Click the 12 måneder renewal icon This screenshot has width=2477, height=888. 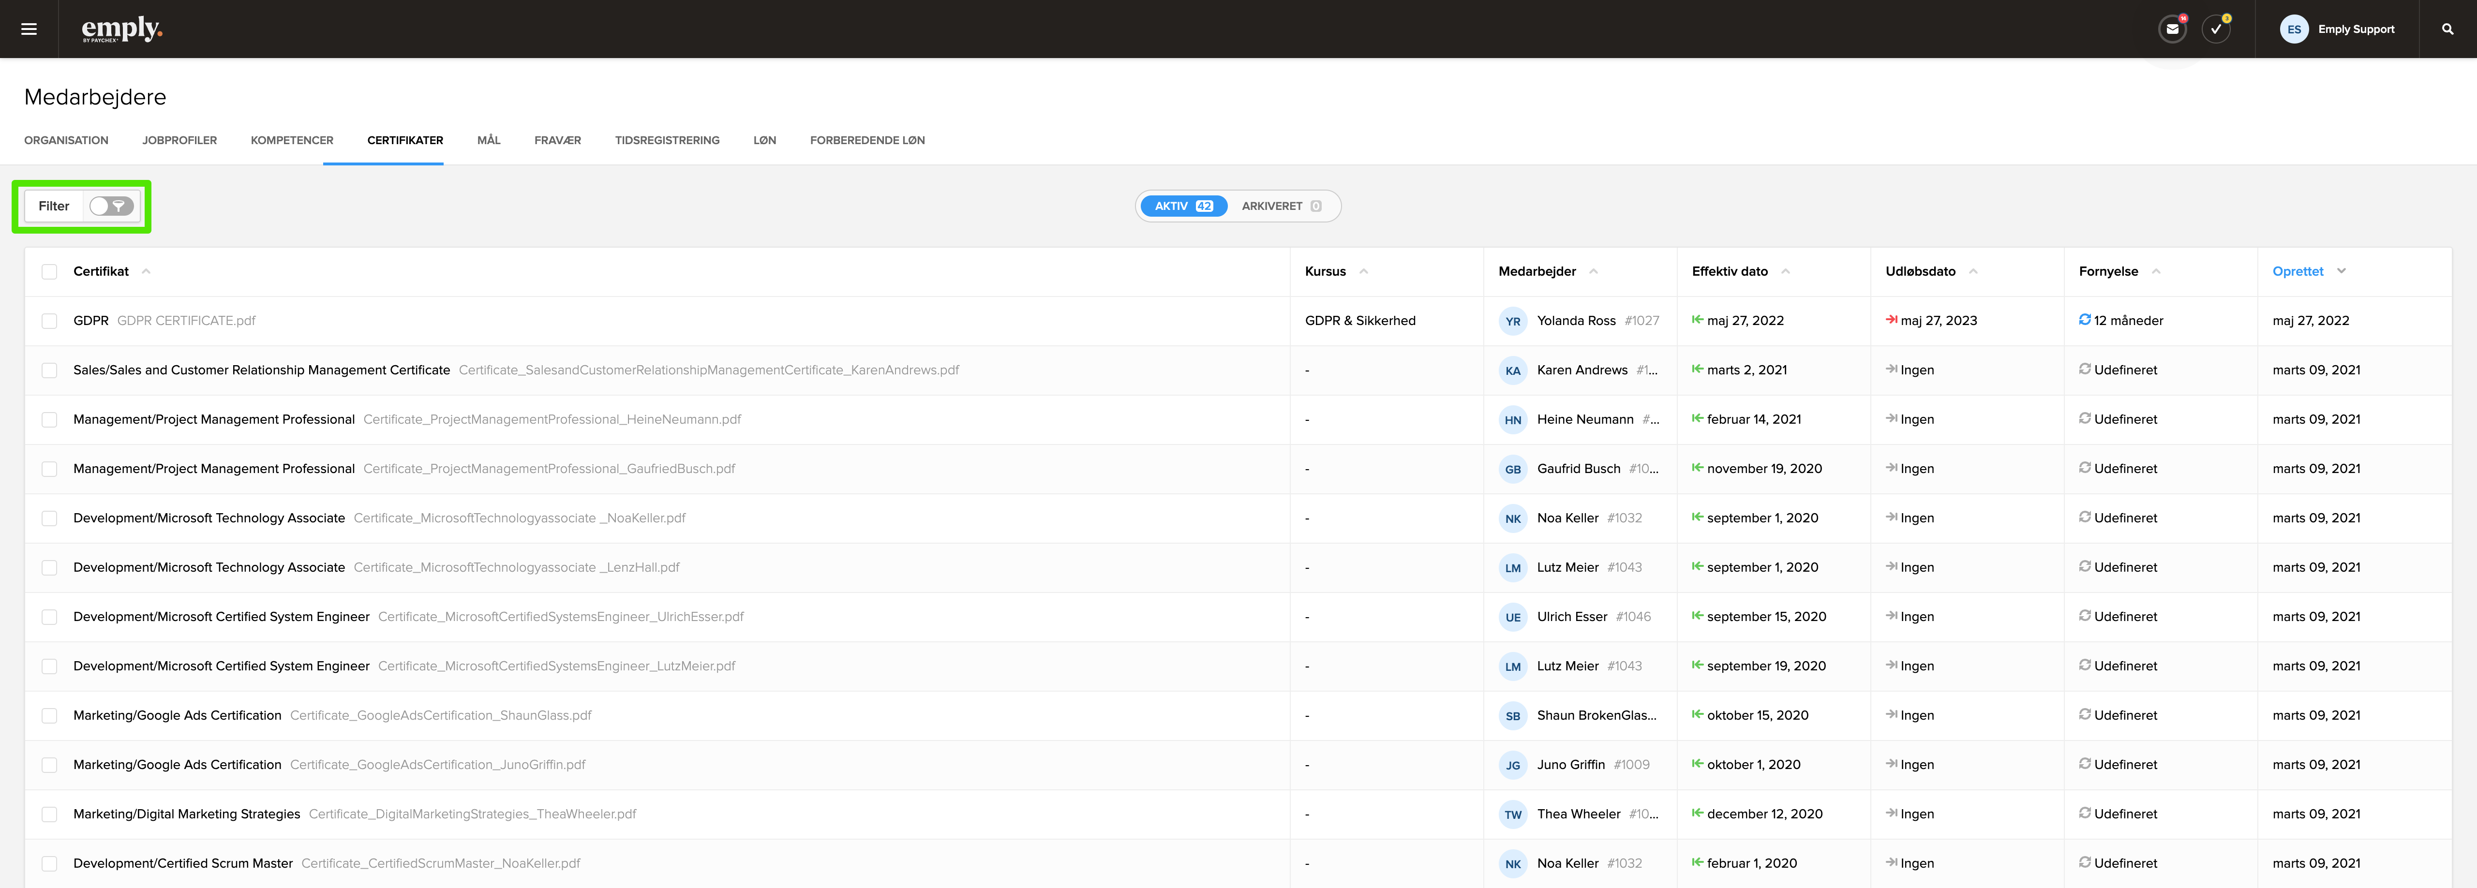[x=2085, y=320]
